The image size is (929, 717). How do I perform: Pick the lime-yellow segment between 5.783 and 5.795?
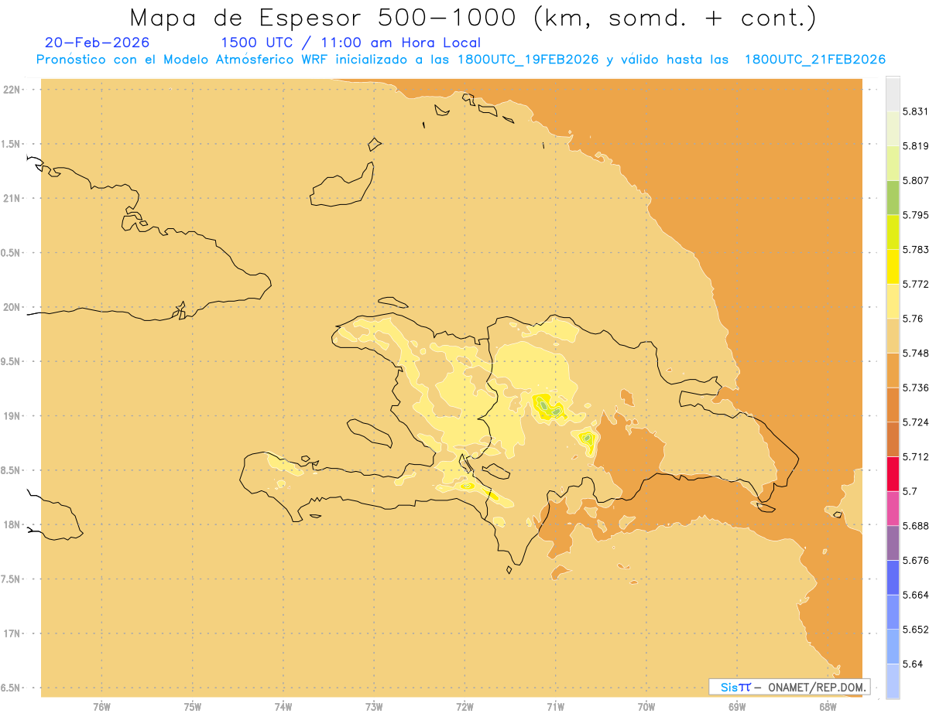coord(893,232)
